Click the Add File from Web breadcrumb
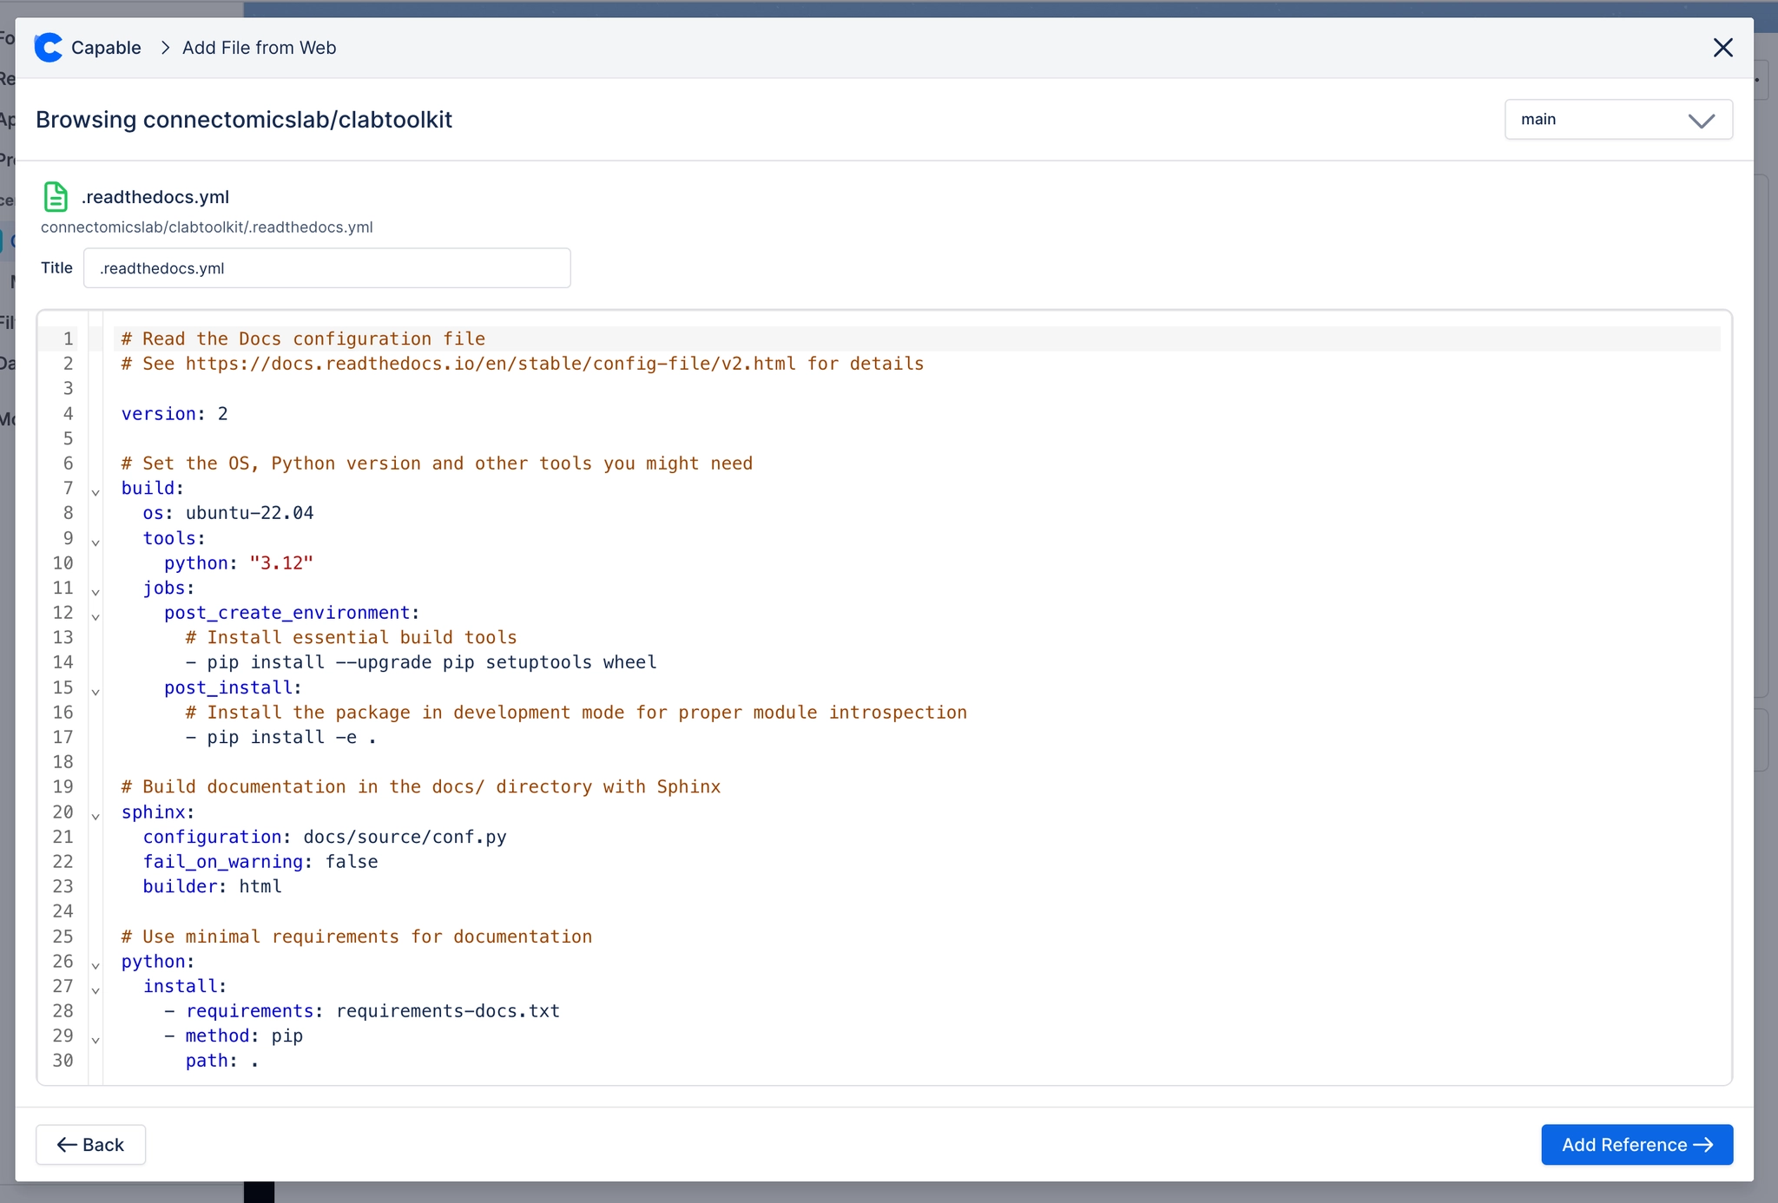 point(259,48)
